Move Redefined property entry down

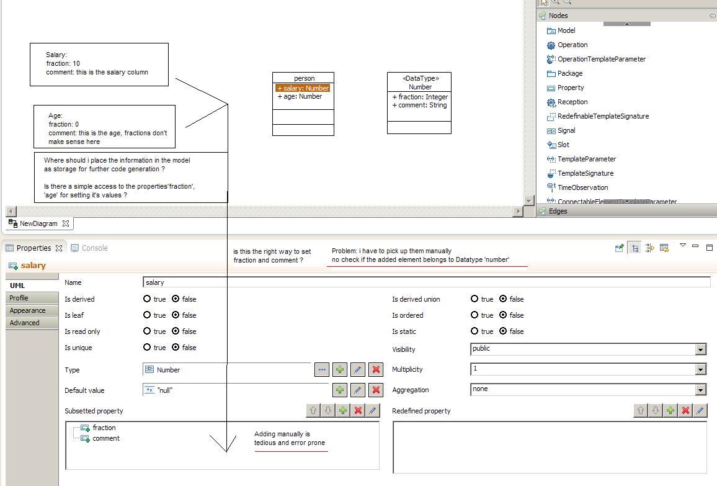click(x=655, y=410)
